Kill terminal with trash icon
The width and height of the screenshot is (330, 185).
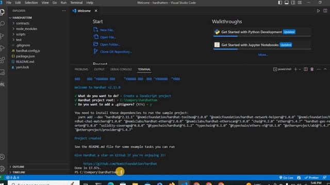point(312,69)
